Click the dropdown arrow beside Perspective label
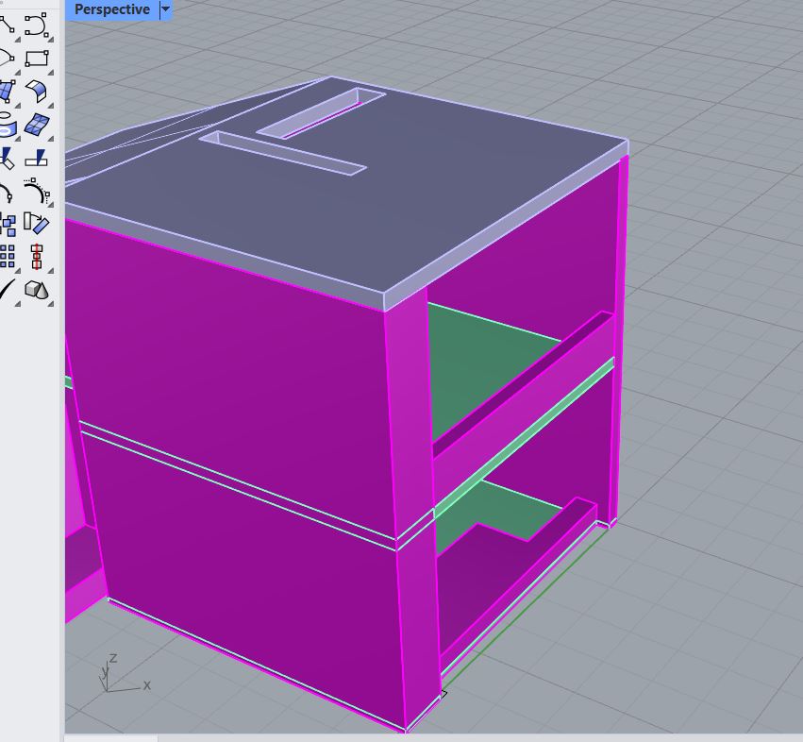 tap(165, 9)
